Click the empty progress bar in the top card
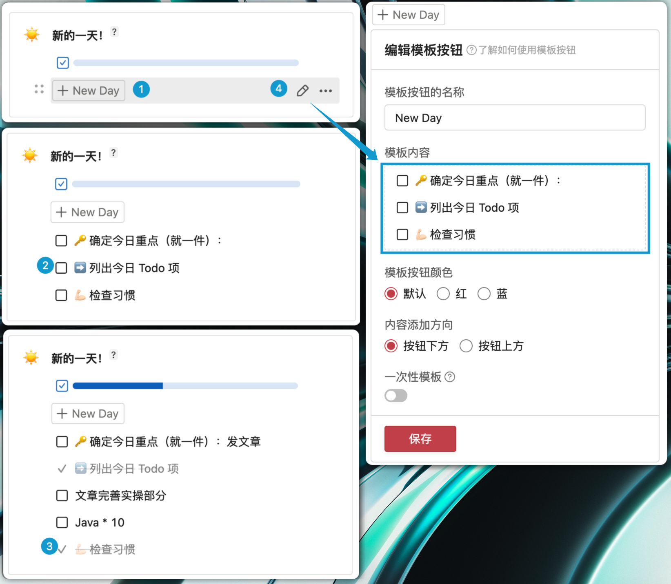Viewport: 671px width, 584px height. pos(186,63)
